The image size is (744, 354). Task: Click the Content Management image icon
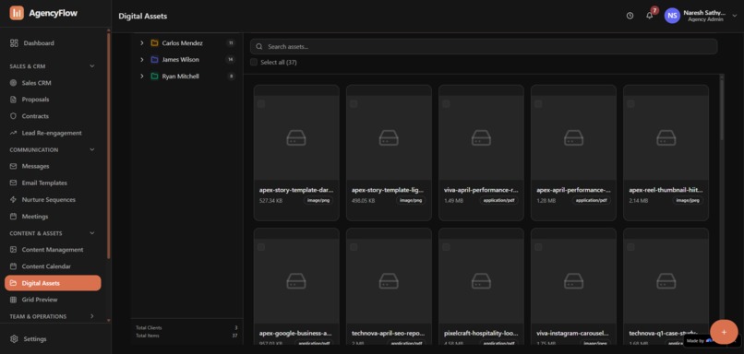pyautogui.click(x=13, y=250)
